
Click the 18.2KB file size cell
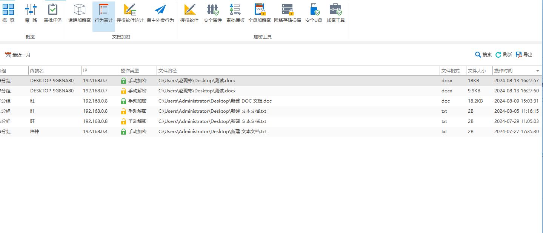point(475,101)
